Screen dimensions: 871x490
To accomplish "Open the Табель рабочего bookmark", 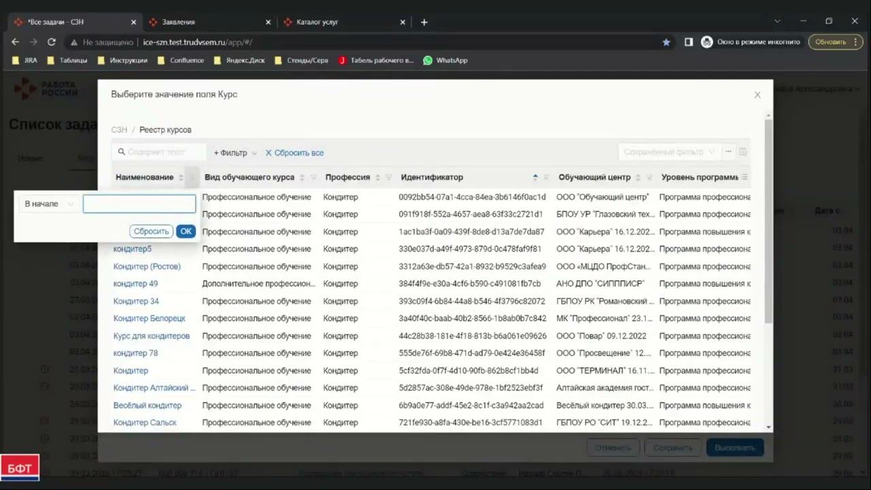I will click(376, 60).
